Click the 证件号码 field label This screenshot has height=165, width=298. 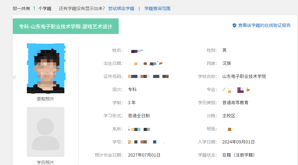pyautogui.click(x=113, y=76)
